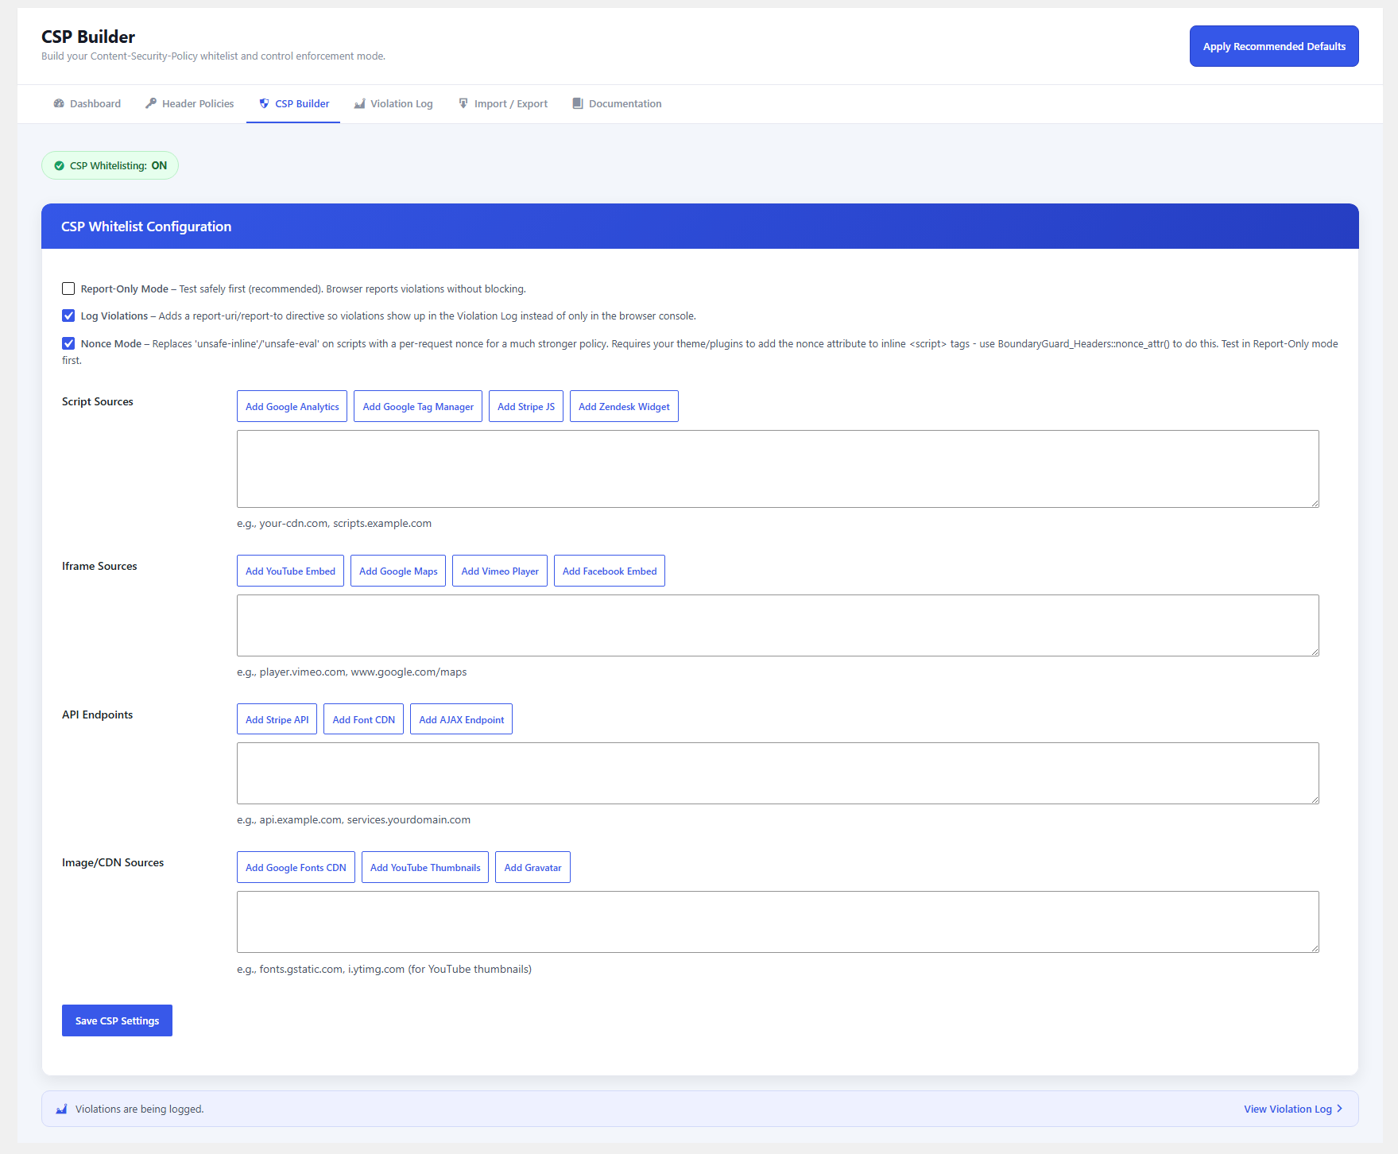Follow the View Violation Log link
The height and width of the screenshot is (1154, 1398).
(1293, 1109)
